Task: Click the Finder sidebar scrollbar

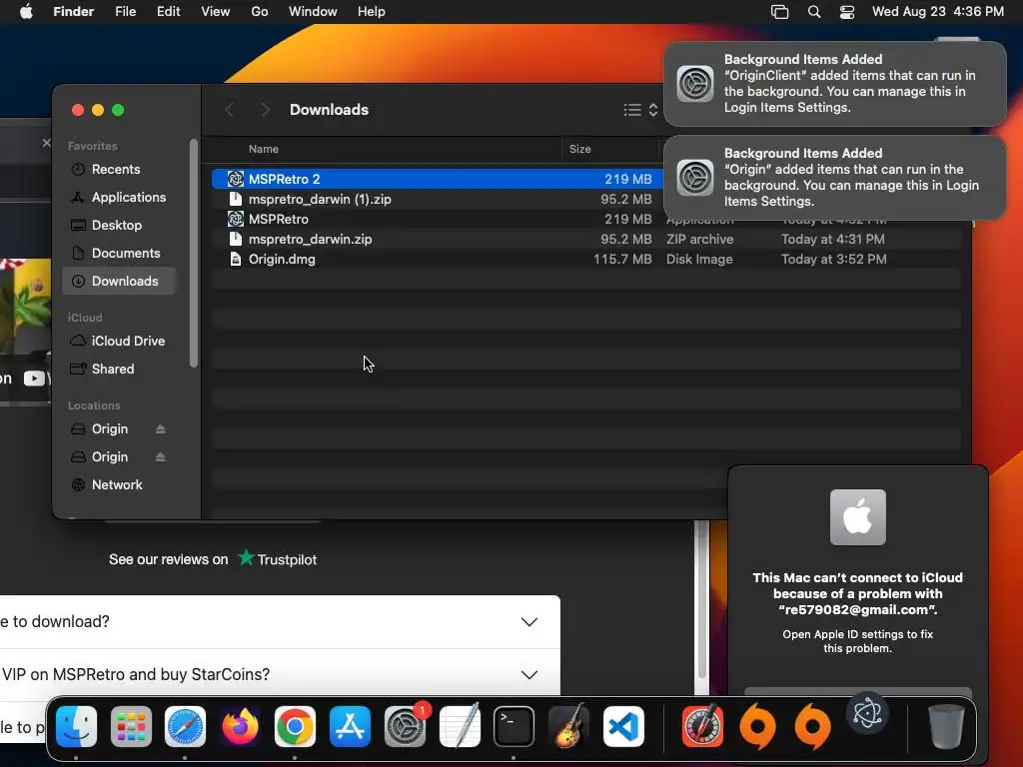Action: pos(193,253)
